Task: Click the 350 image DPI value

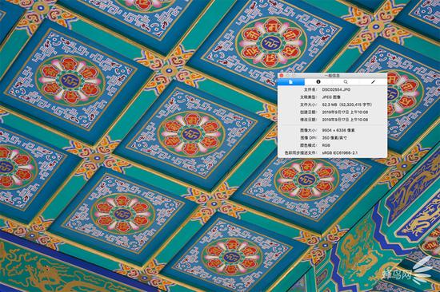Action: (334, 138)
